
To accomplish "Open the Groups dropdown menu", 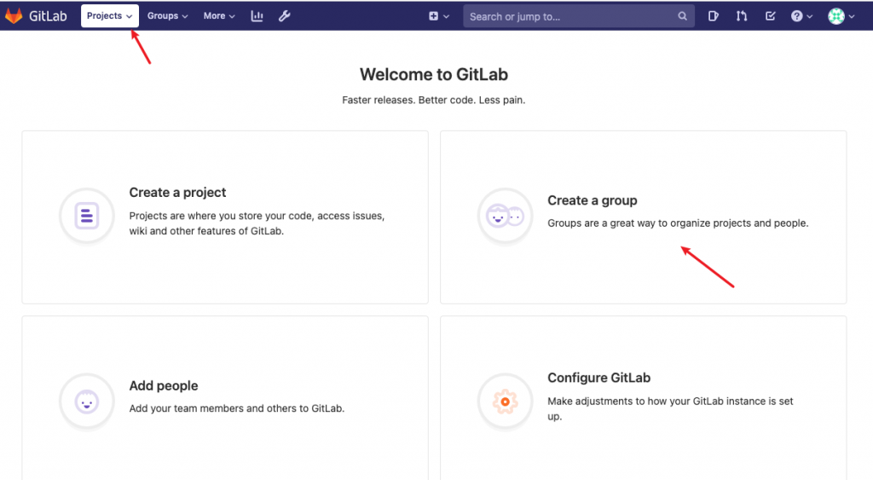I will (168, 16).
